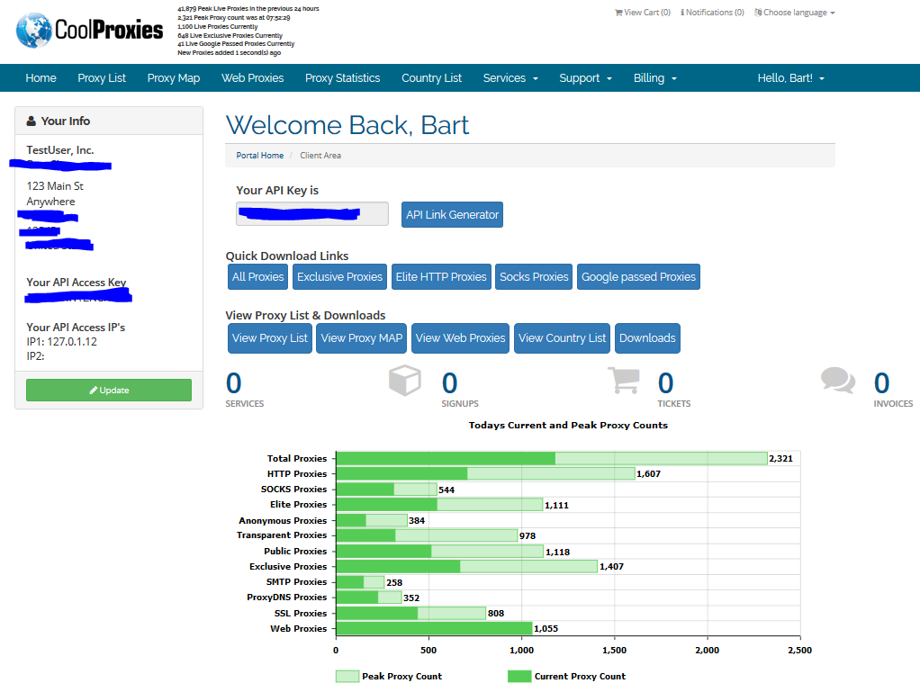Expand the Support dropdown menu
Viewport: 920px width, 692px height.
[585, 78]
